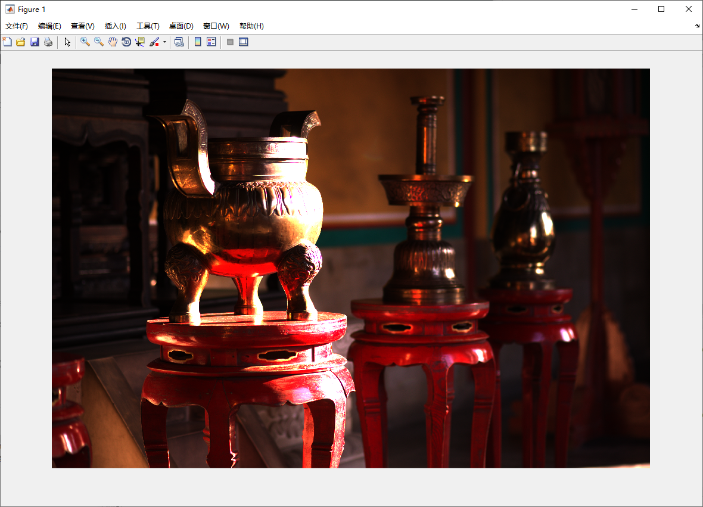Create a new figure
This screenshot has width=703, height=507.
point(7,42)
